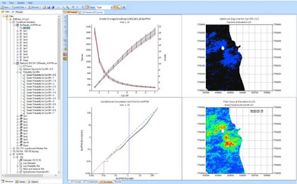Image resolution: width=297 pixels, height=184 pixels.
Task: Click the tree panel vertical scrollbar
Action: (59, 59)
